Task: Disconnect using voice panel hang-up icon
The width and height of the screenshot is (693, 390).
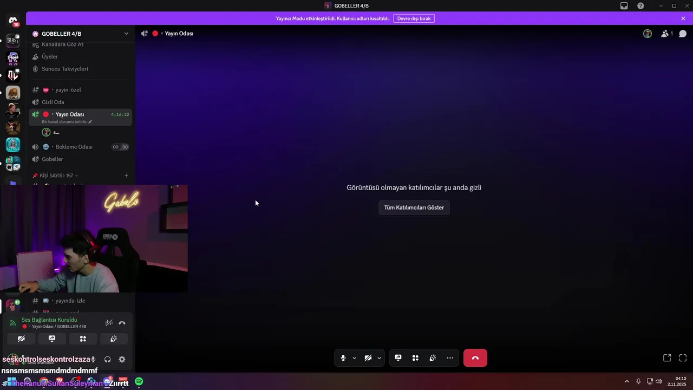Action: click(x=122, y=323)
